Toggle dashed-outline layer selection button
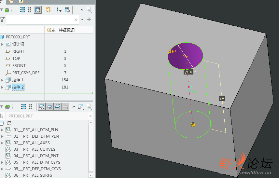The image size is (279, 178). pos(57,107)
